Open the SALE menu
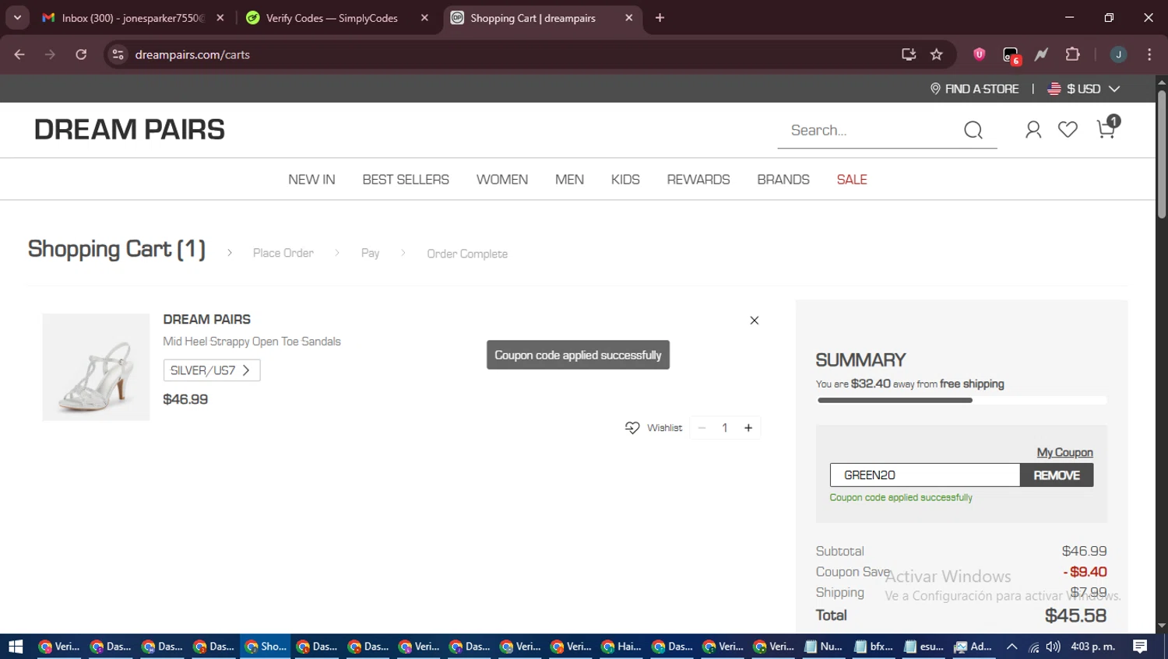This screenshot has height=659, width=1168. tap(852, 179)
